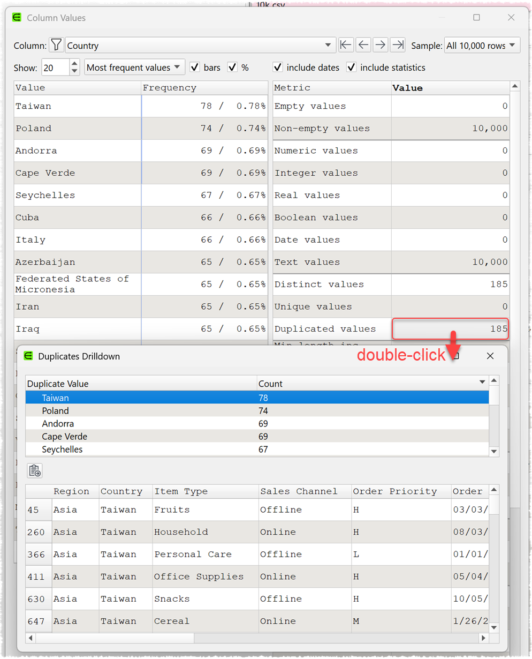Viewport: 532px width, 659px height.
Task: Edit the Show count value field
Action: (x=56, y=68)
